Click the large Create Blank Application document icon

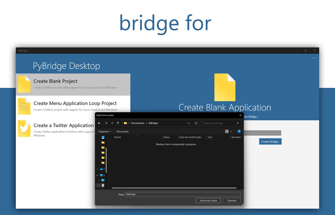(x=224, y=87)
